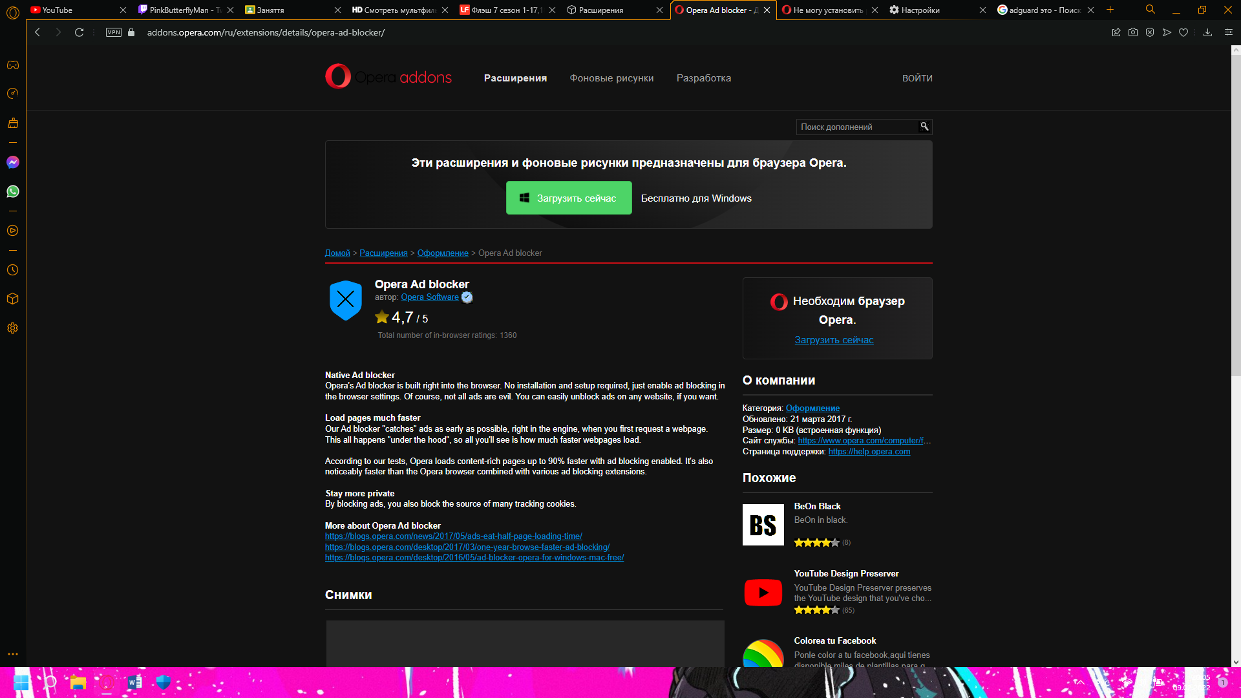Click the Opera addons logo
1241x698 pixels.
click(388, 77)
